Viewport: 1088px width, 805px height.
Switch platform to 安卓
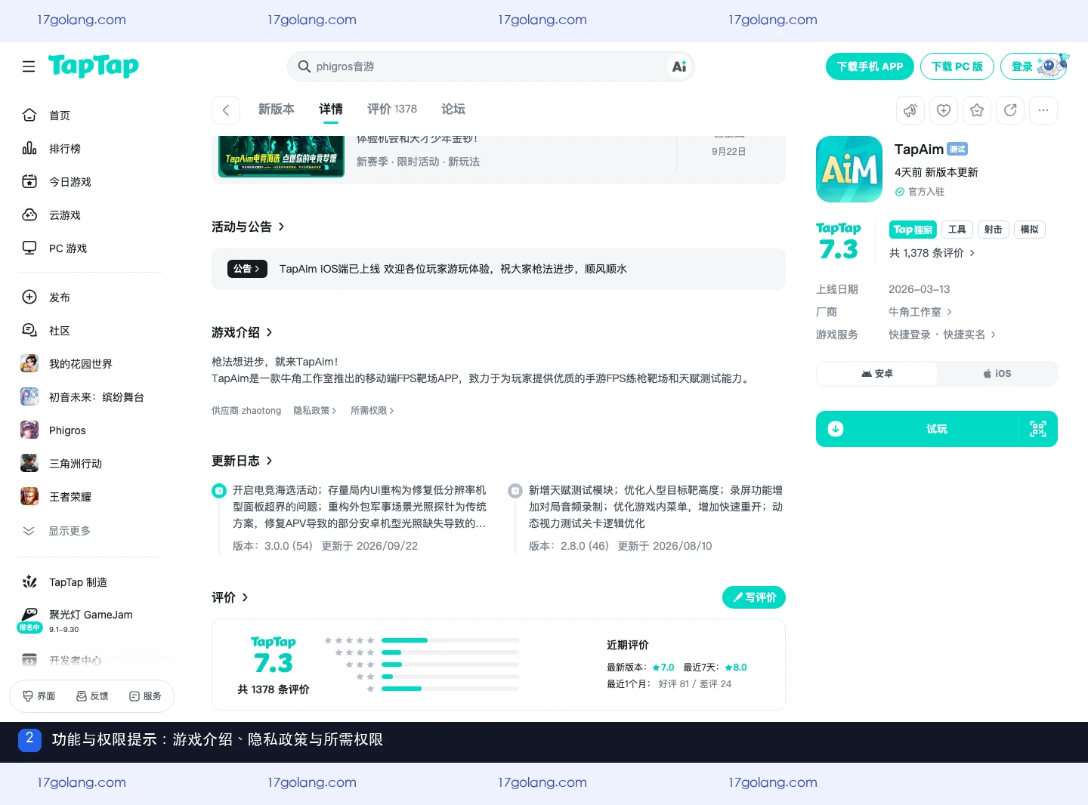click(x=877, y=374)
